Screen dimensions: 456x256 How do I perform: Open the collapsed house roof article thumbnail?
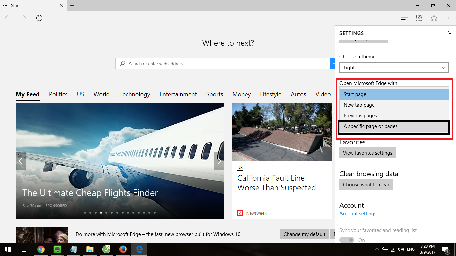pos(282,132)
